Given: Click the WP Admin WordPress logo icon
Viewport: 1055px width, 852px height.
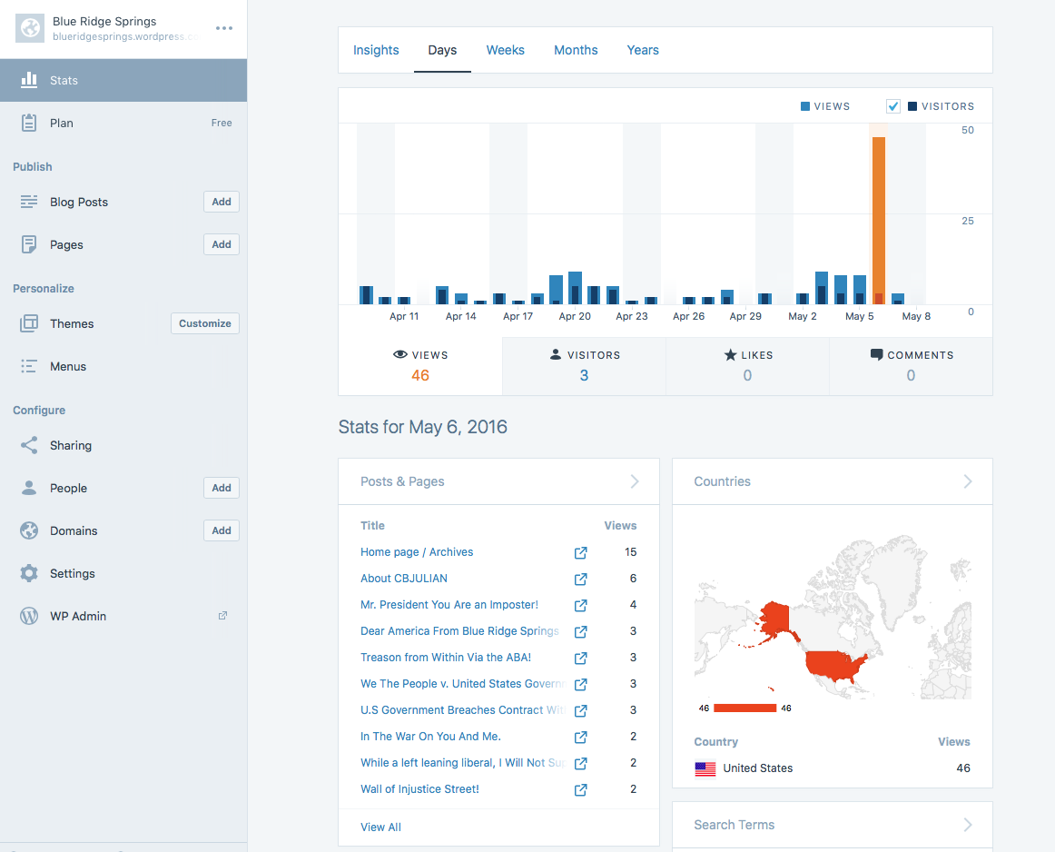Looking at the screenshot, I should pos(29,616).
